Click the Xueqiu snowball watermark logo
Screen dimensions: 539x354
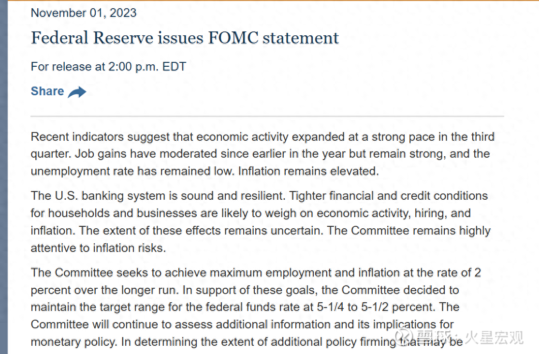[404, 336]
